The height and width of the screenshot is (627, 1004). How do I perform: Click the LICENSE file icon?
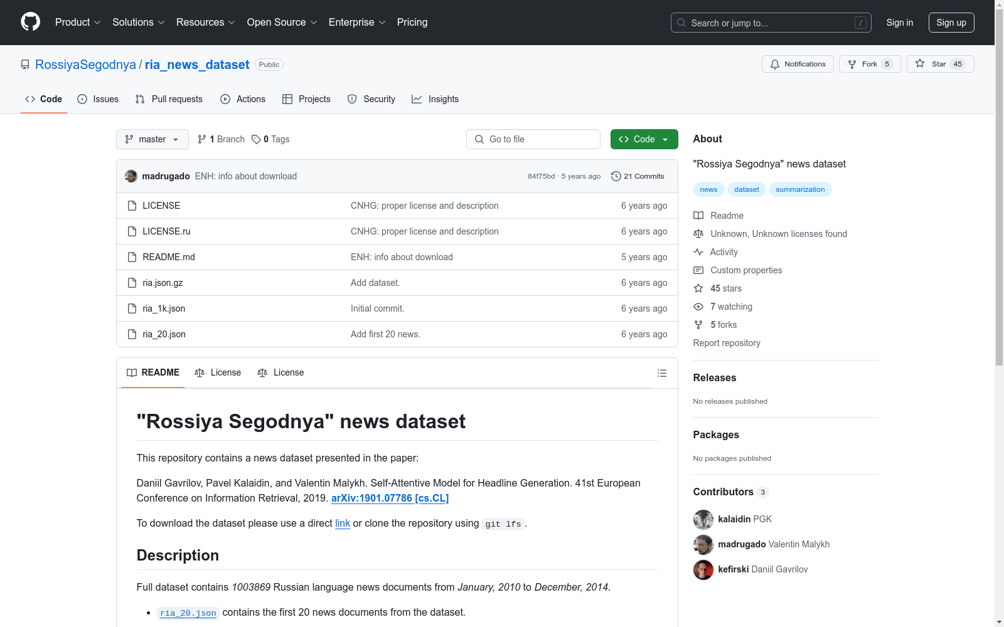point(132,206)
